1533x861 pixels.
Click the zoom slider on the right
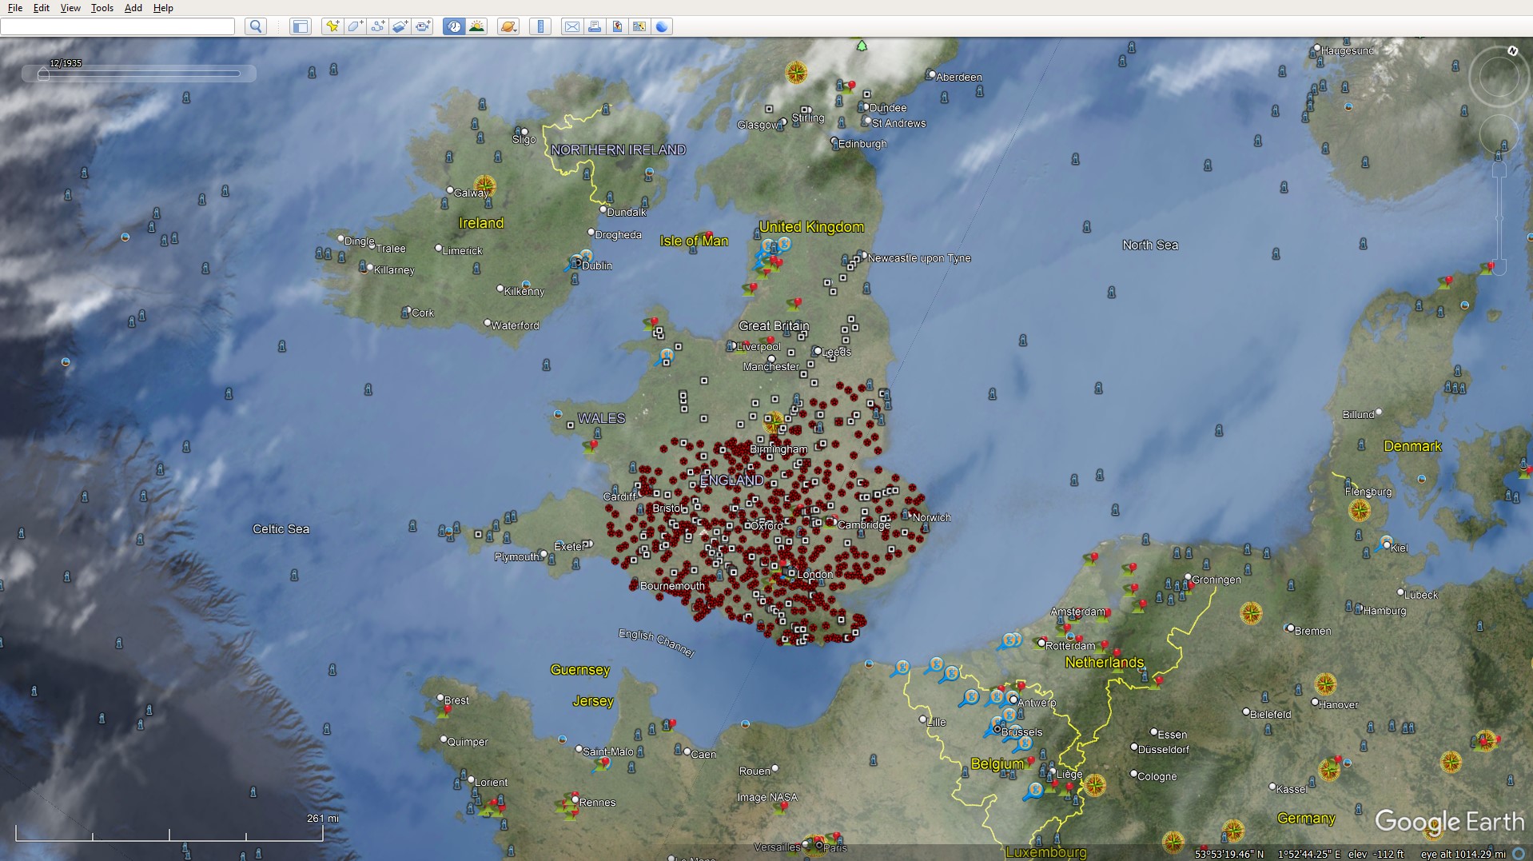coord(1499,218)
